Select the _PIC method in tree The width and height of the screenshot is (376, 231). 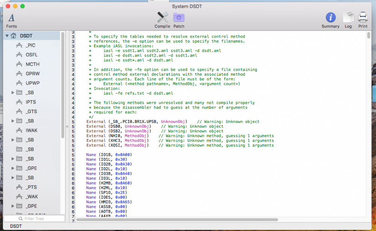[30, 45]
